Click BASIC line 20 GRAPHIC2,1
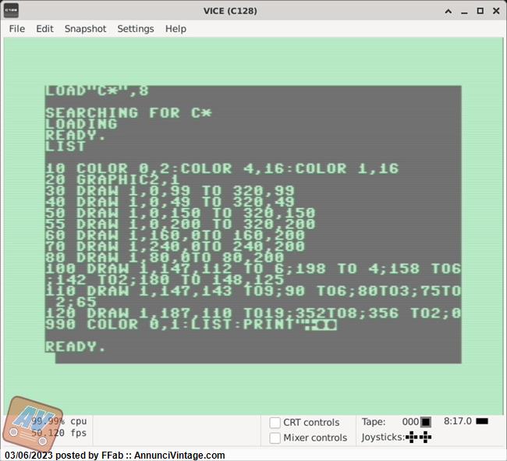The image size is (507, 461). pos(112,179)
